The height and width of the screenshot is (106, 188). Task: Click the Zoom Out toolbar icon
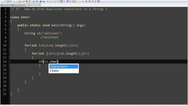click(x=51, y=1)
